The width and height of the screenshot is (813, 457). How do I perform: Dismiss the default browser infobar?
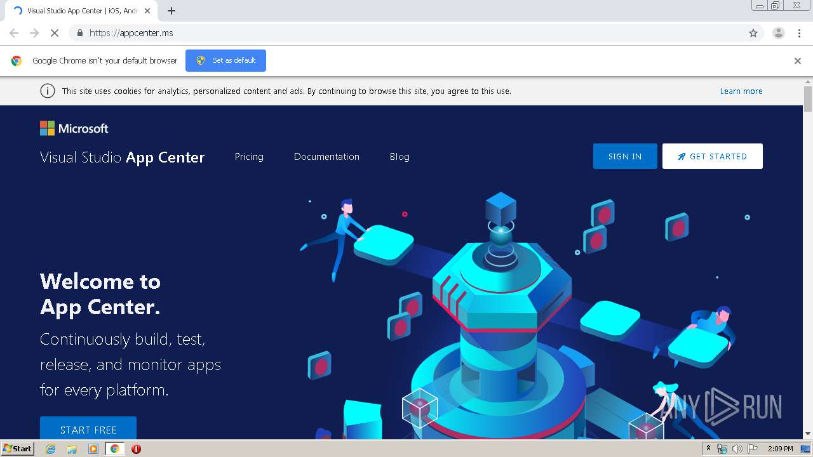pos(798,61)
